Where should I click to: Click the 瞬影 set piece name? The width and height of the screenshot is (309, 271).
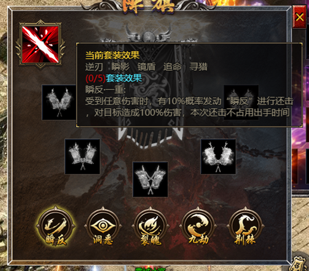(x=120, y=67)
